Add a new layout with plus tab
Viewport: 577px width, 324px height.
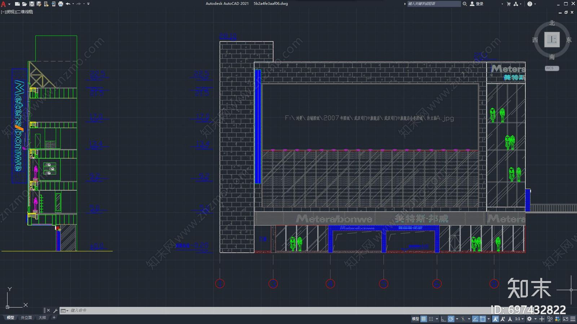(54, 318)
